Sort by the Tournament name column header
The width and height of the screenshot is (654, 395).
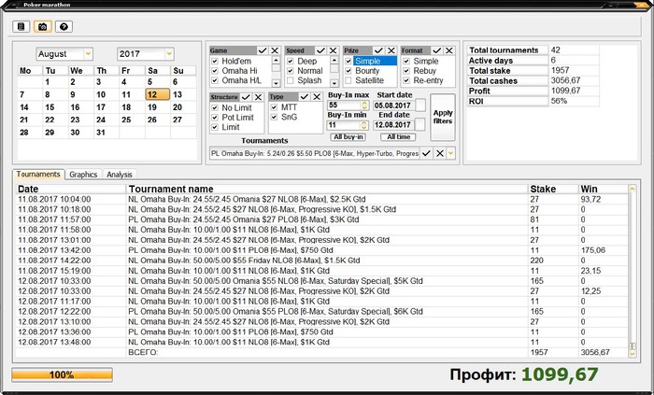pos(327,190)
